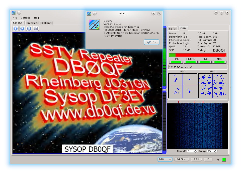The height and width of the screenshot is (174, 241).
Task: Click the BSR button
Action: click(x=196, y=159)
